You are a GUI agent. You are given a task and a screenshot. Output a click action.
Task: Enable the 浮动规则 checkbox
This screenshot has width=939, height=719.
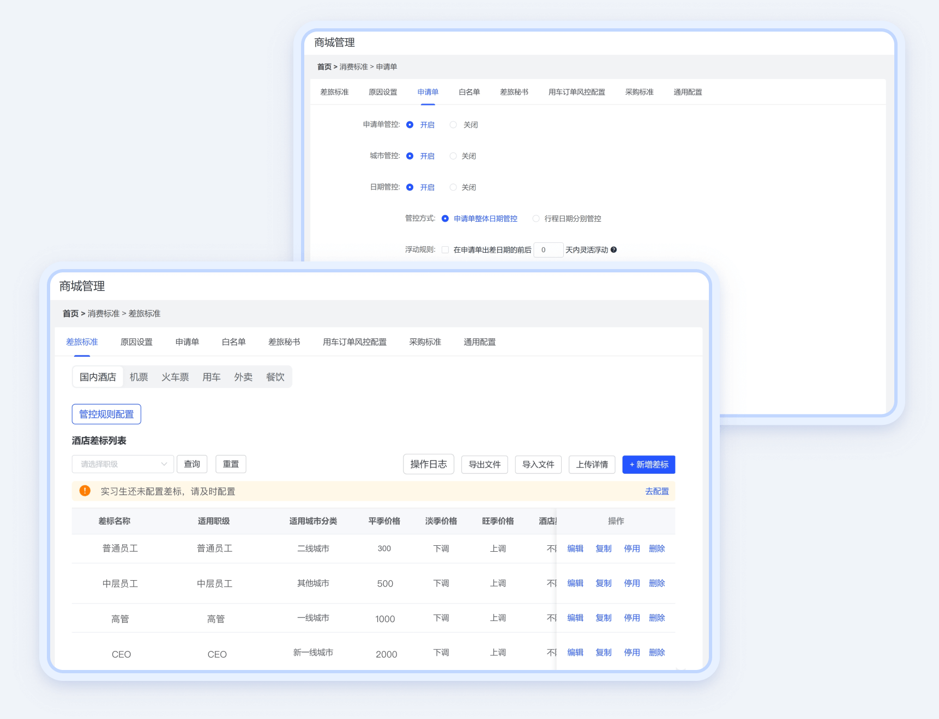coord(445,250)
